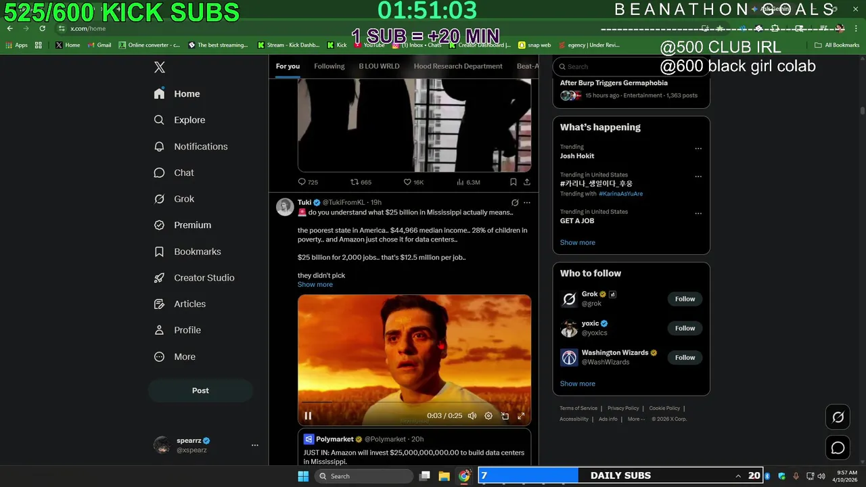866x487 pixels.
Task: Expand the footer More menu
Action: [636, 419]
